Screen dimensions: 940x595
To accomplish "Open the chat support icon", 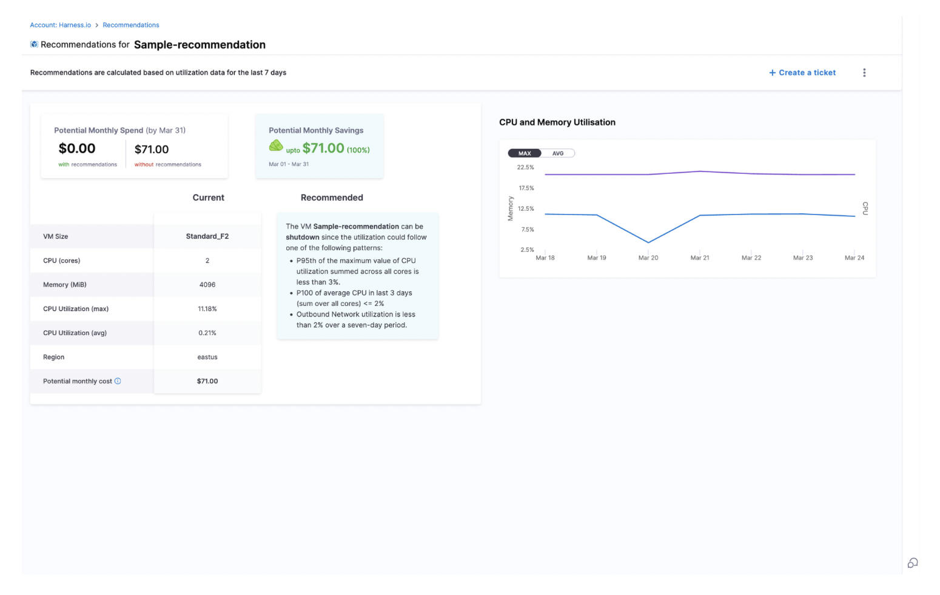I will (912, 563).
